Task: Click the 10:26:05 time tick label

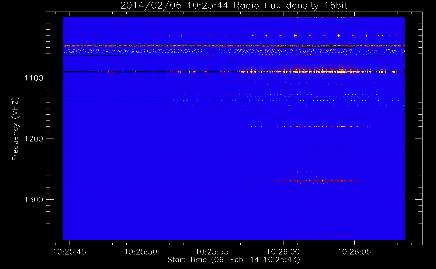Action: 354,252
